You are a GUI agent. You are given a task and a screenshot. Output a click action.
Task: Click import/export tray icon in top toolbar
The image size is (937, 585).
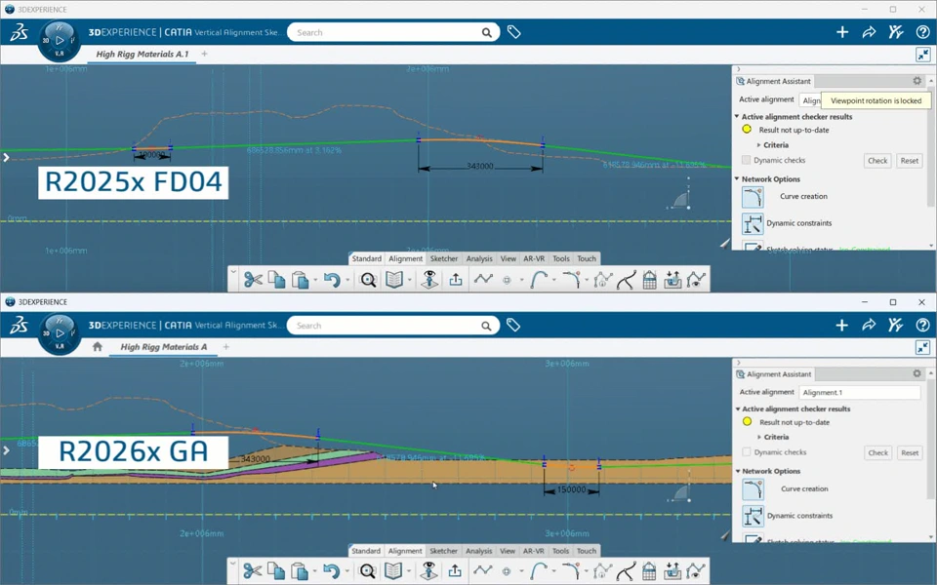[672, 280]
